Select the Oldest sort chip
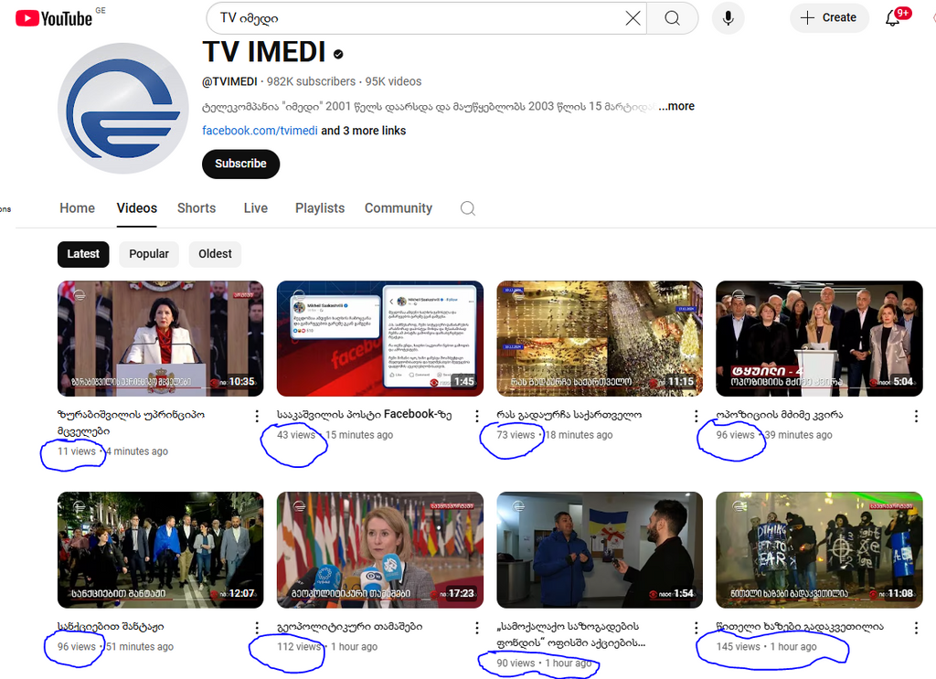 [215, 254]
